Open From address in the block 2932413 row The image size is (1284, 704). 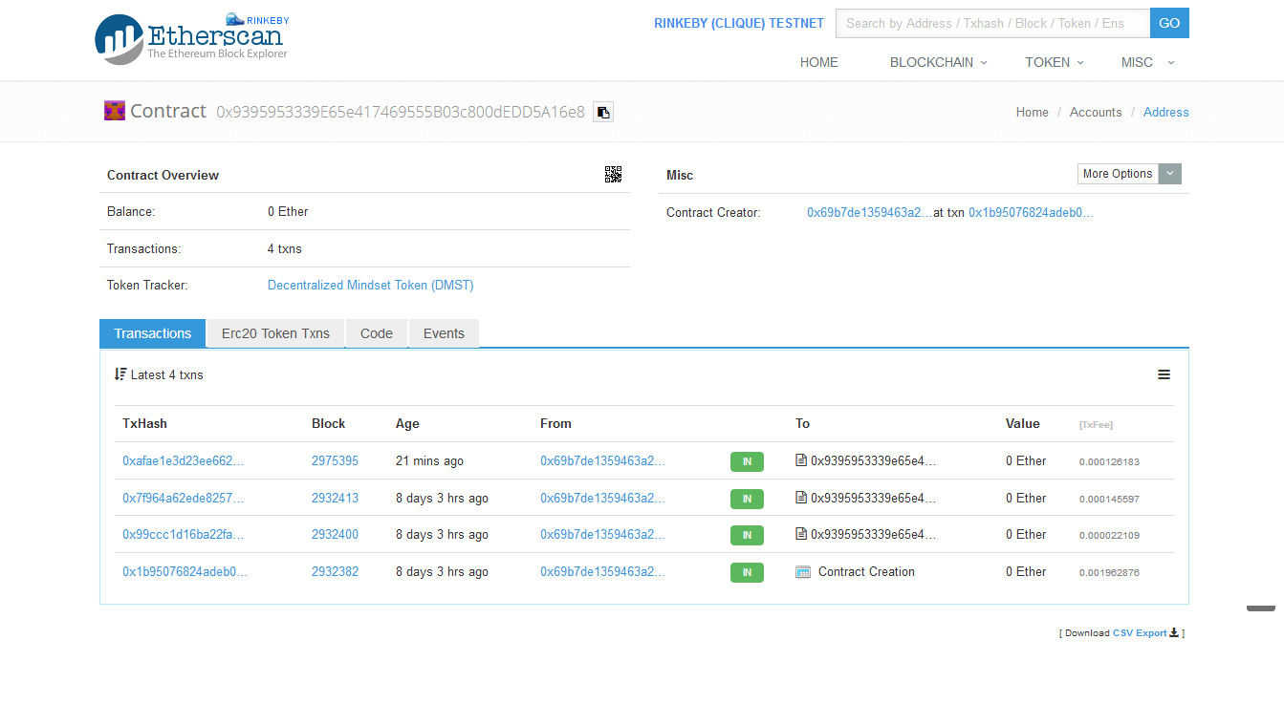tap(602, 498)
